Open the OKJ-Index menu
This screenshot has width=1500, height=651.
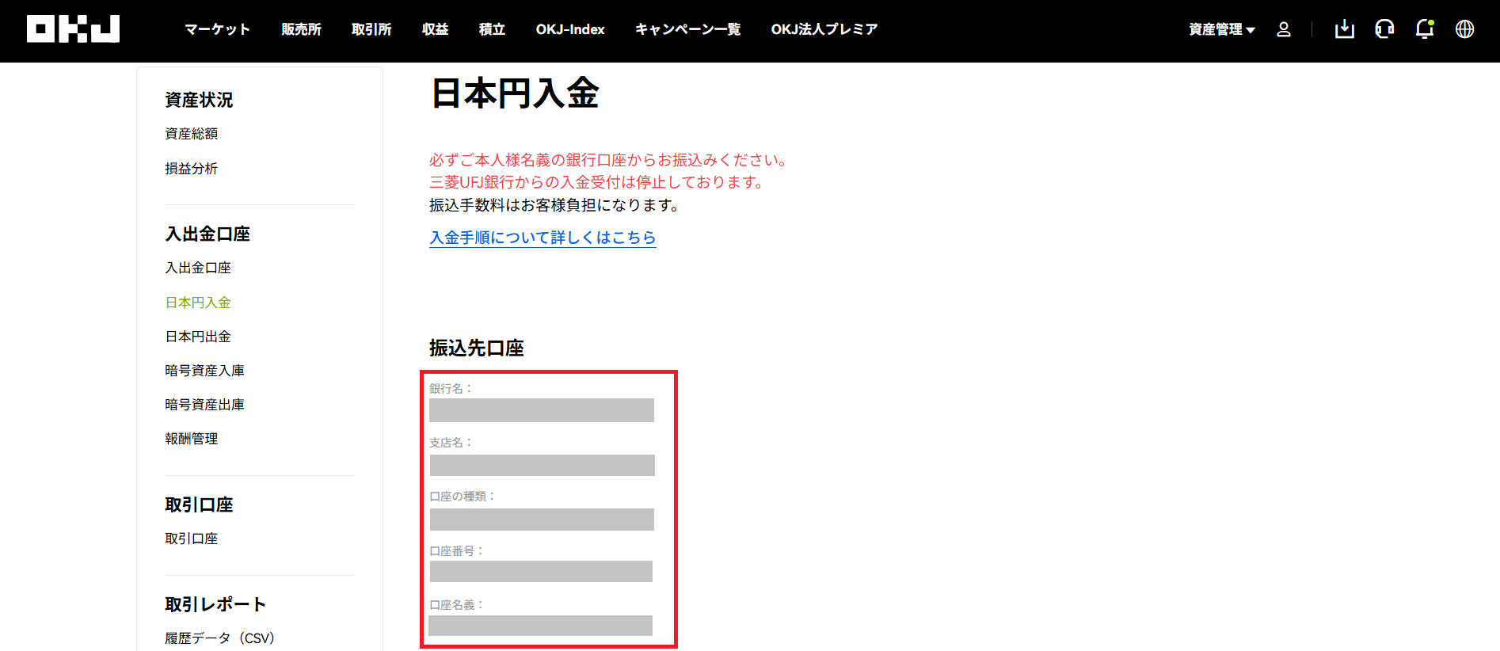570,29
